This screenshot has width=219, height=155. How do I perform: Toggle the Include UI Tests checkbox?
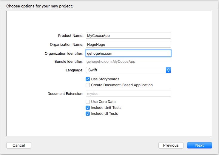click(x=88, y=114)
